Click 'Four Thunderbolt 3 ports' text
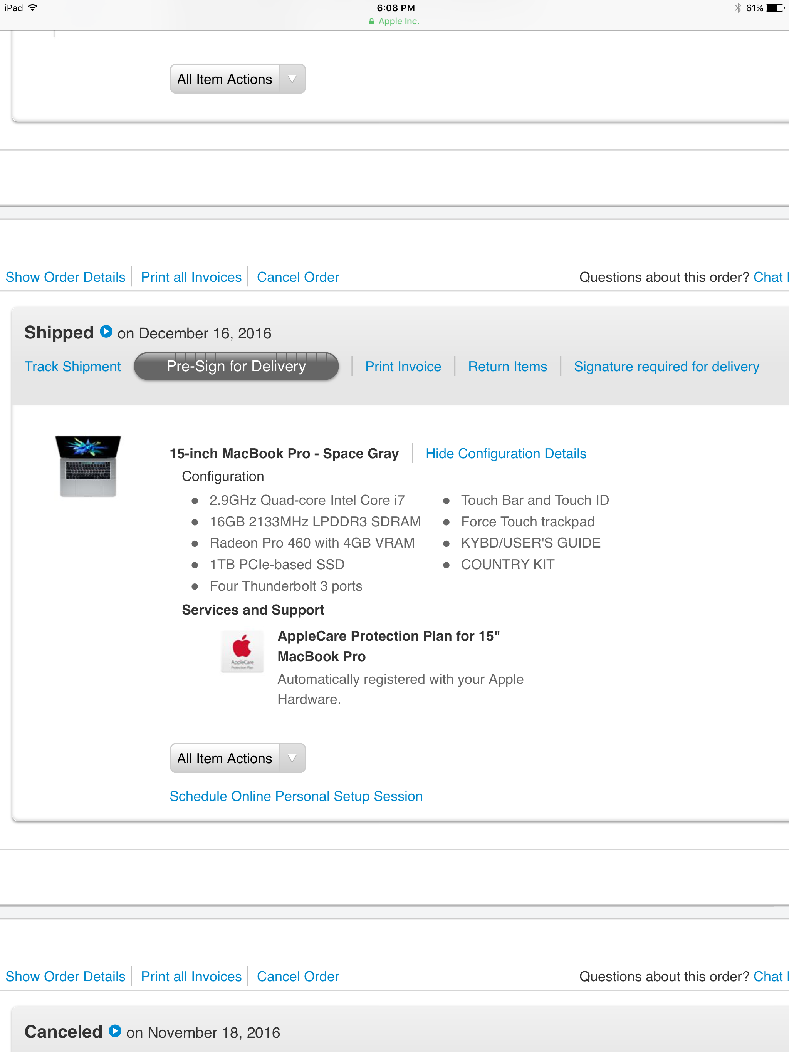 pyautogui.click(x=286, y=586)
